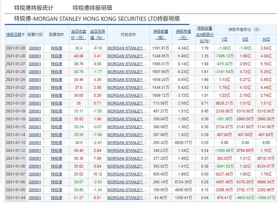Select the change value -7.66

click(x=97, y=135)
